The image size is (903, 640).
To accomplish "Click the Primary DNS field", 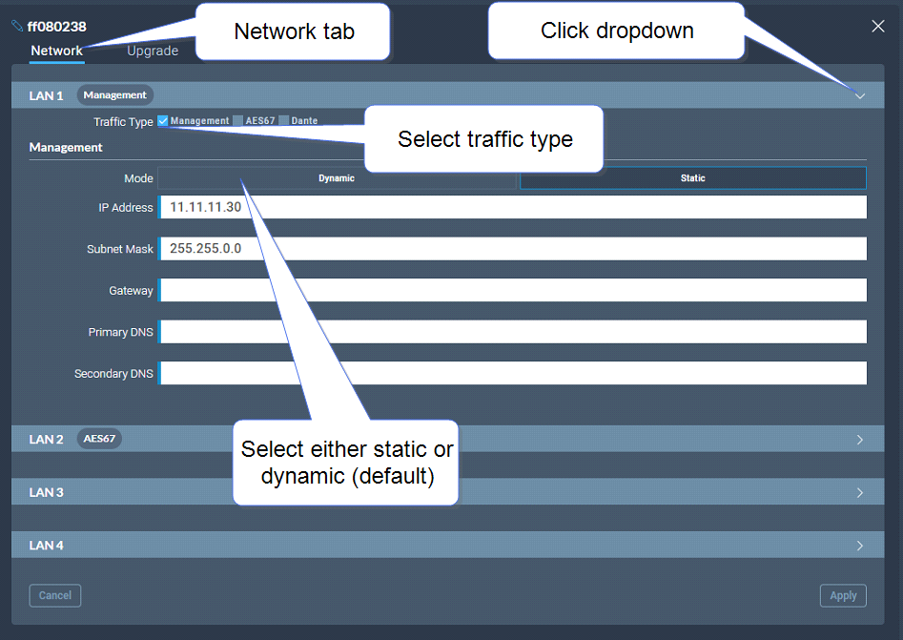I will click(x=513, y=331).
